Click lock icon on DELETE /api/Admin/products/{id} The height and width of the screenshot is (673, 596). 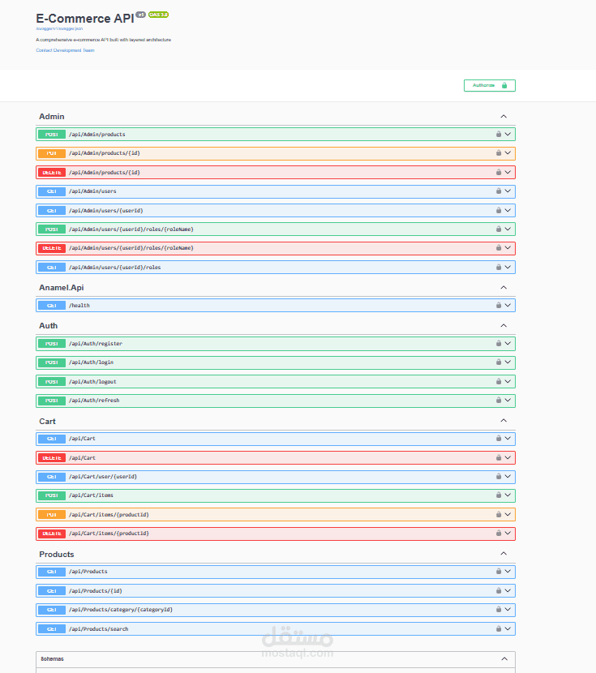pos(499,172)
